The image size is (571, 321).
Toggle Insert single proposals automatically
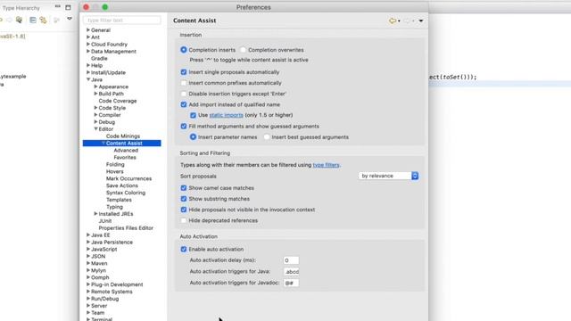click(184, 72)
